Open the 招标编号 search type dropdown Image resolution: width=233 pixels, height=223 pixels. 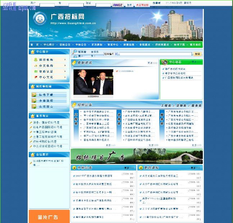[110, 54]
